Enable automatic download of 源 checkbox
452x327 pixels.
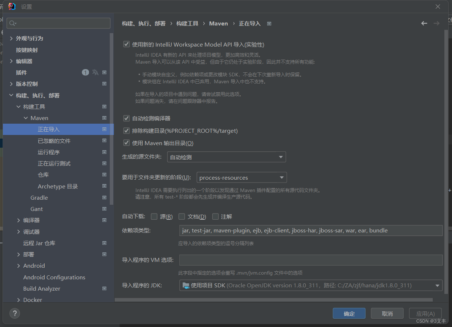[x=154, y=216]
